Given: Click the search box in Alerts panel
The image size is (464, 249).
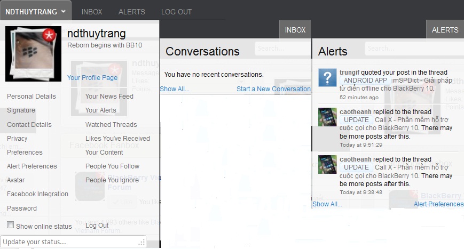Looking at the screenshot, I should 411,49.
